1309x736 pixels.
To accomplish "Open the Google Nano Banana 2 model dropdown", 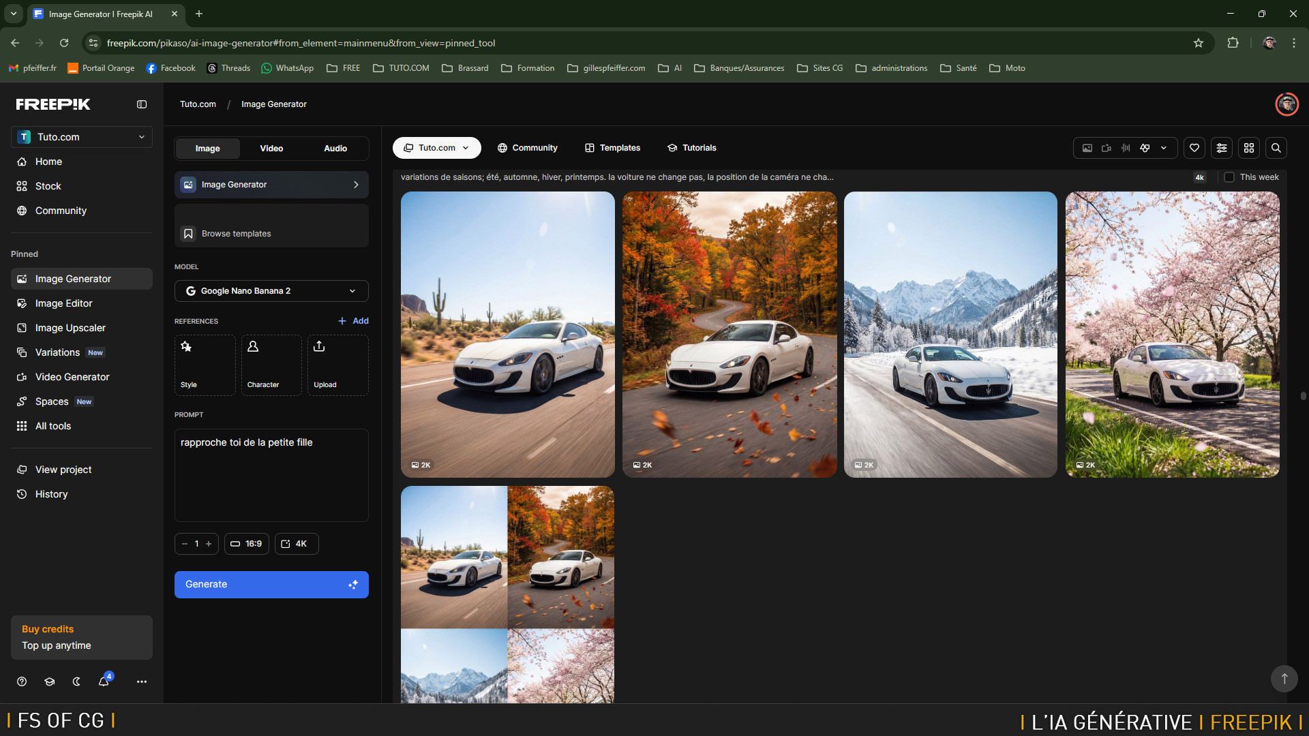I will (x=271, y=291).
